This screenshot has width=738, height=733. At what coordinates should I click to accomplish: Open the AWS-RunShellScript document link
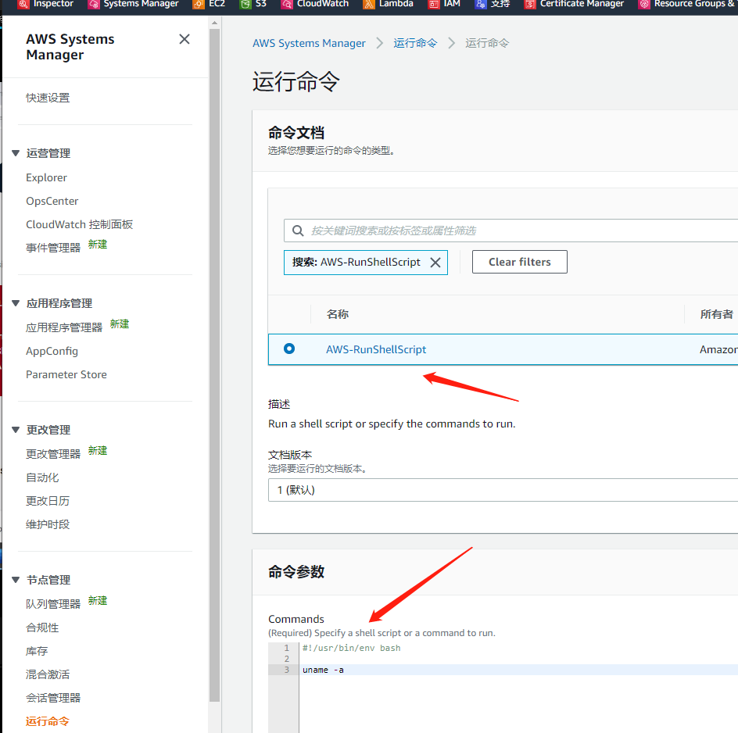376,349
